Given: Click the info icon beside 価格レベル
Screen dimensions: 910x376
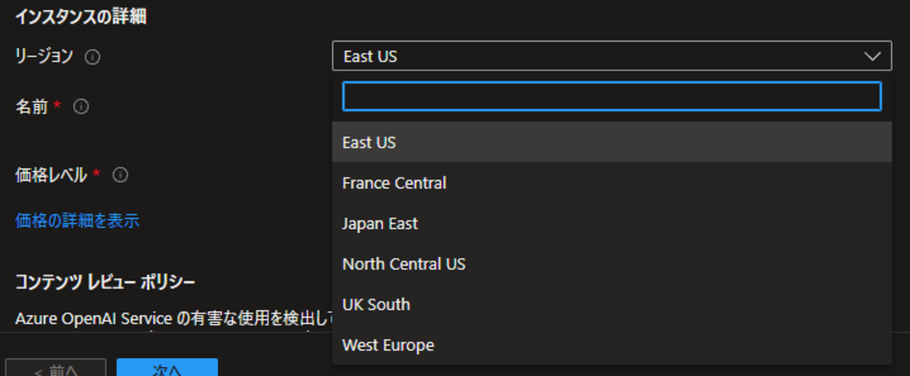Looking at the screenshot, I should [120, 175].
